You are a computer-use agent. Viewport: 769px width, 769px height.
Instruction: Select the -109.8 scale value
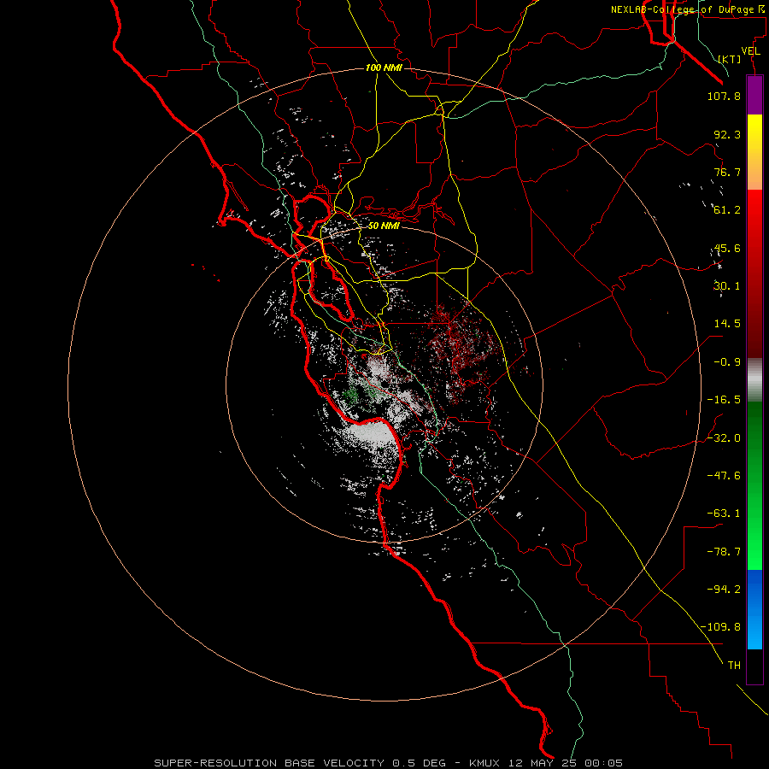[720, 627]
